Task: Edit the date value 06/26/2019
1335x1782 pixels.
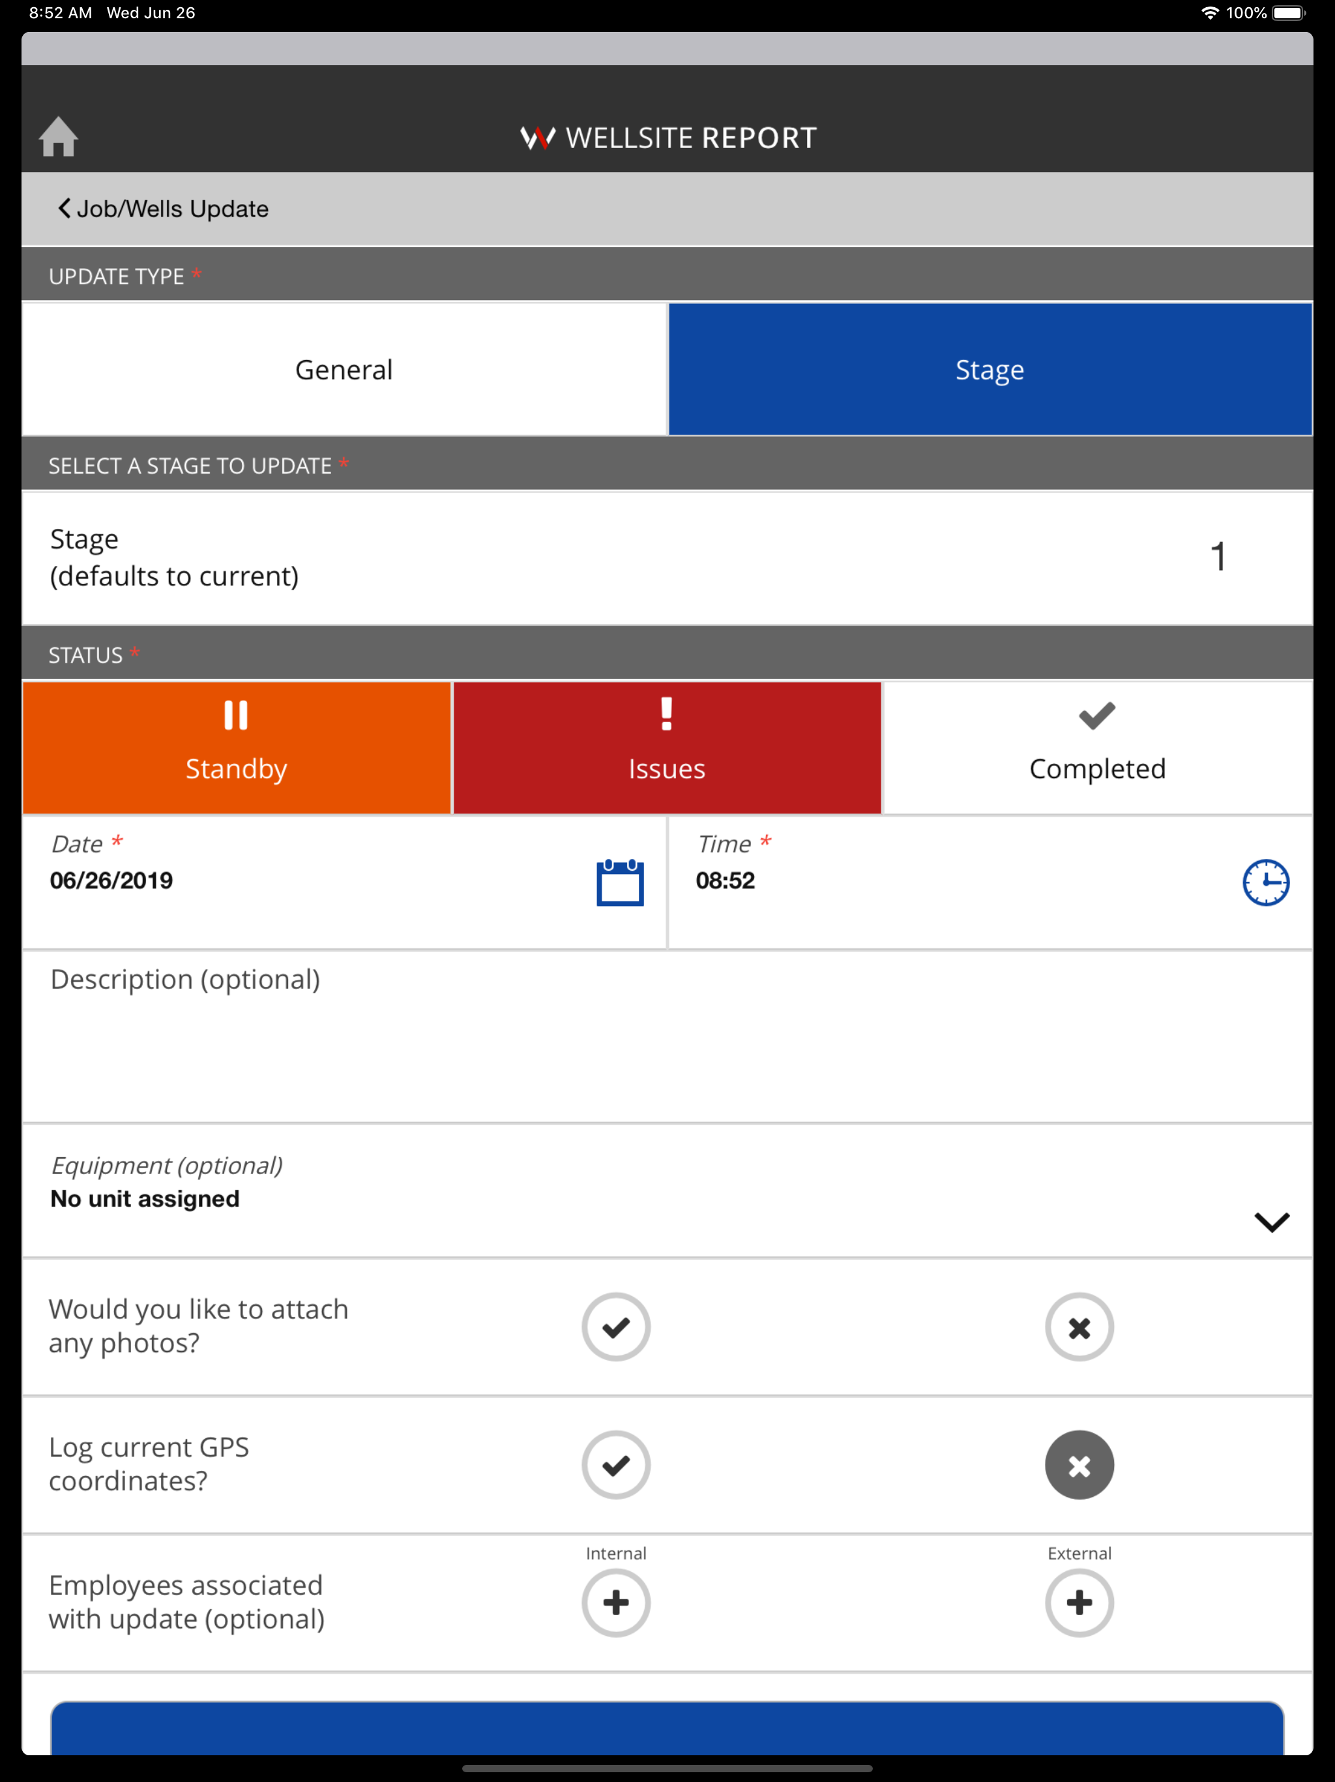Action: 111,881
